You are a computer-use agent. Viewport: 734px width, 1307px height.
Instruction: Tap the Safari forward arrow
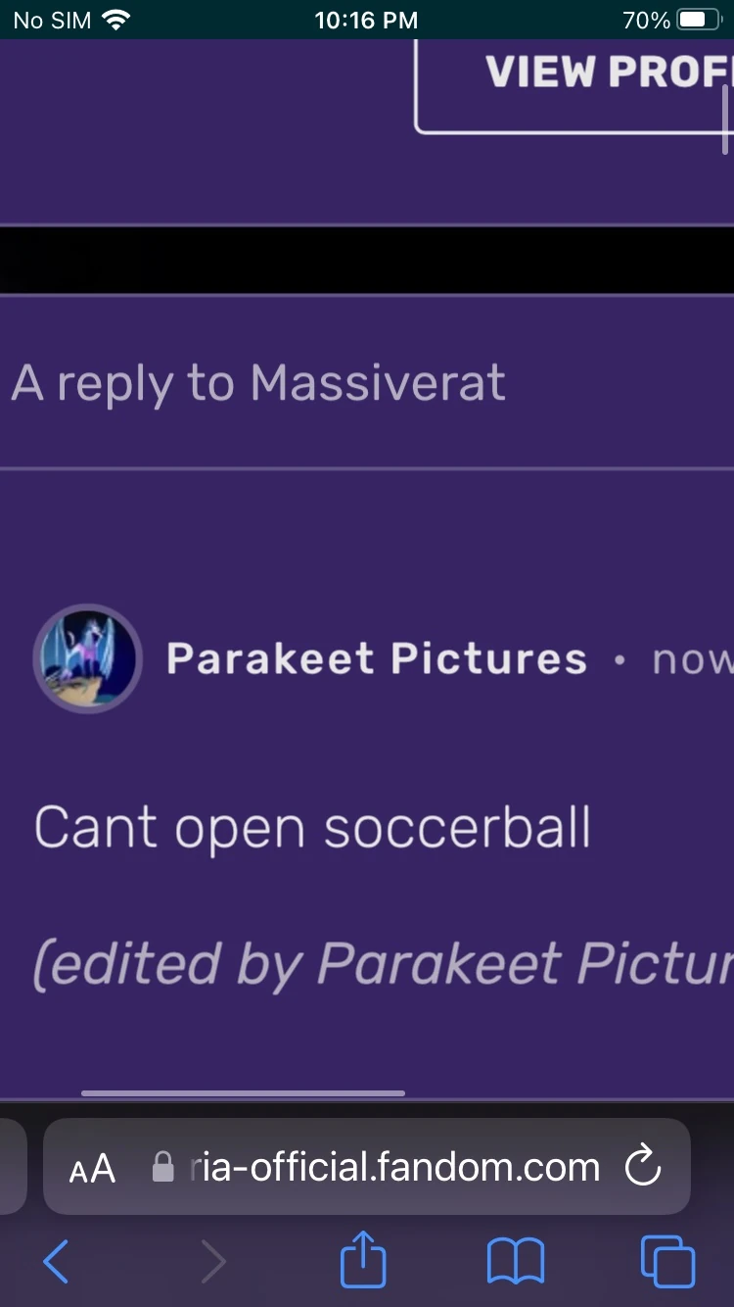pyautogui.click(x=212, y=1261)
